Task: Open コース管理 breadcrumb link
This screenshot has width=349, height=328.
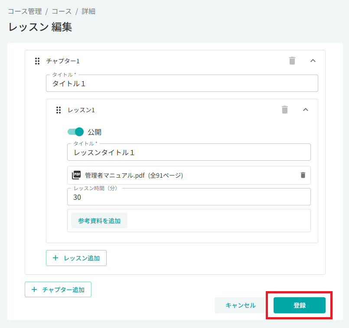Action: coord(25,11)
